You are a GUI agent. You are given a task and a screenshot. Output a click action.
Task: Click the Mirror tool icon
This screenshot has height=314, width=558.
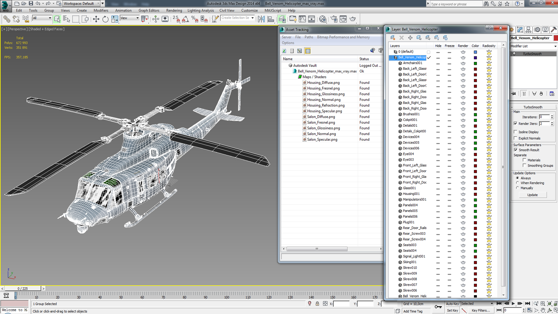[261, 19]
